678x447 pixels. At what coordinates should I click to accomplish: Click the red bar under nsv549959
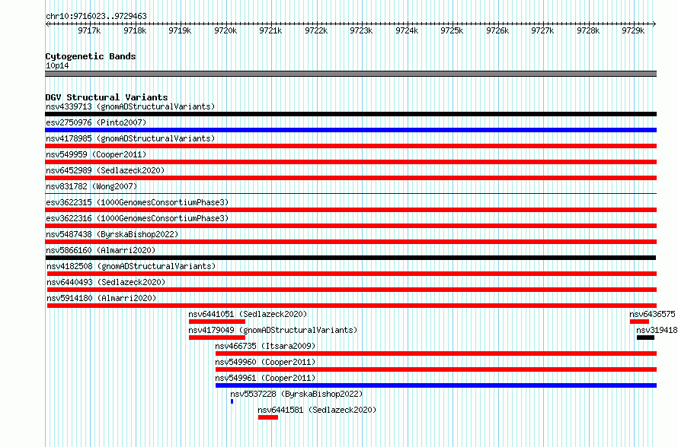(350, 162)
